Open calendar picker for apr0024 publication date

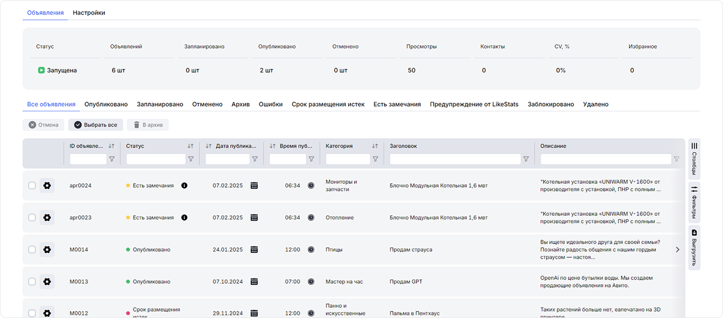(x=254, y=186)
